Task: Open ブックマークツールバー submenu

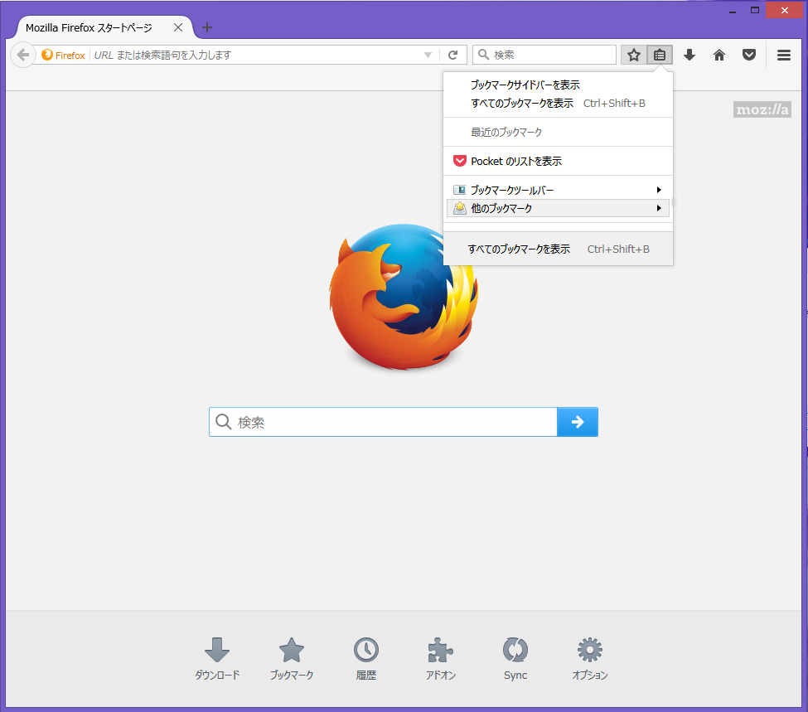Action: click(558, 190)
